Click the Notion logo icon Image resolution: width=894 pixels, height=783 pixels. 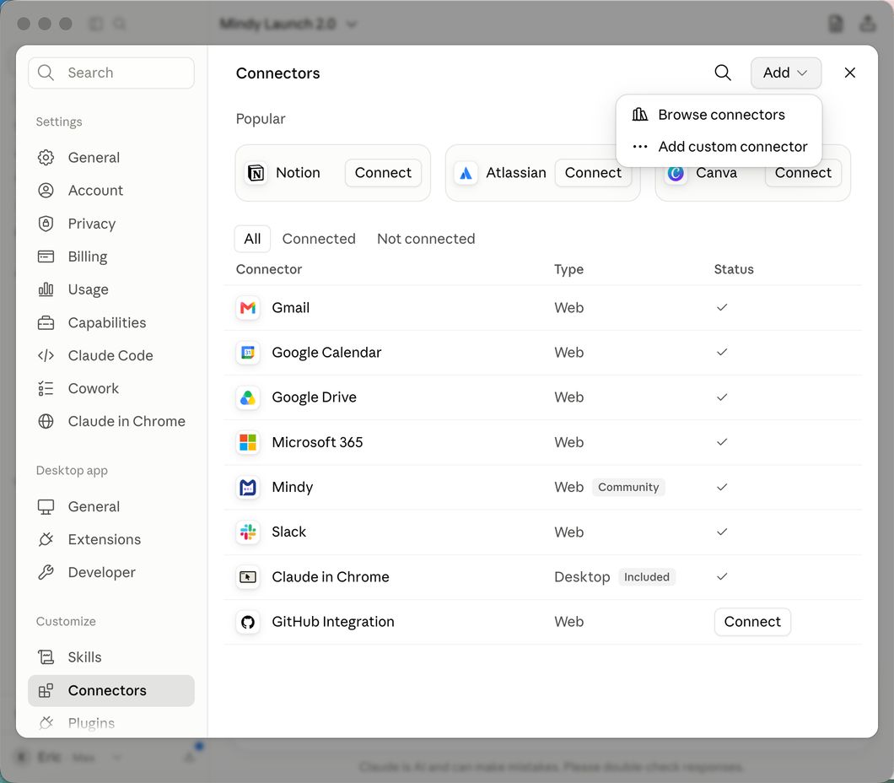[x=256, y=173]
